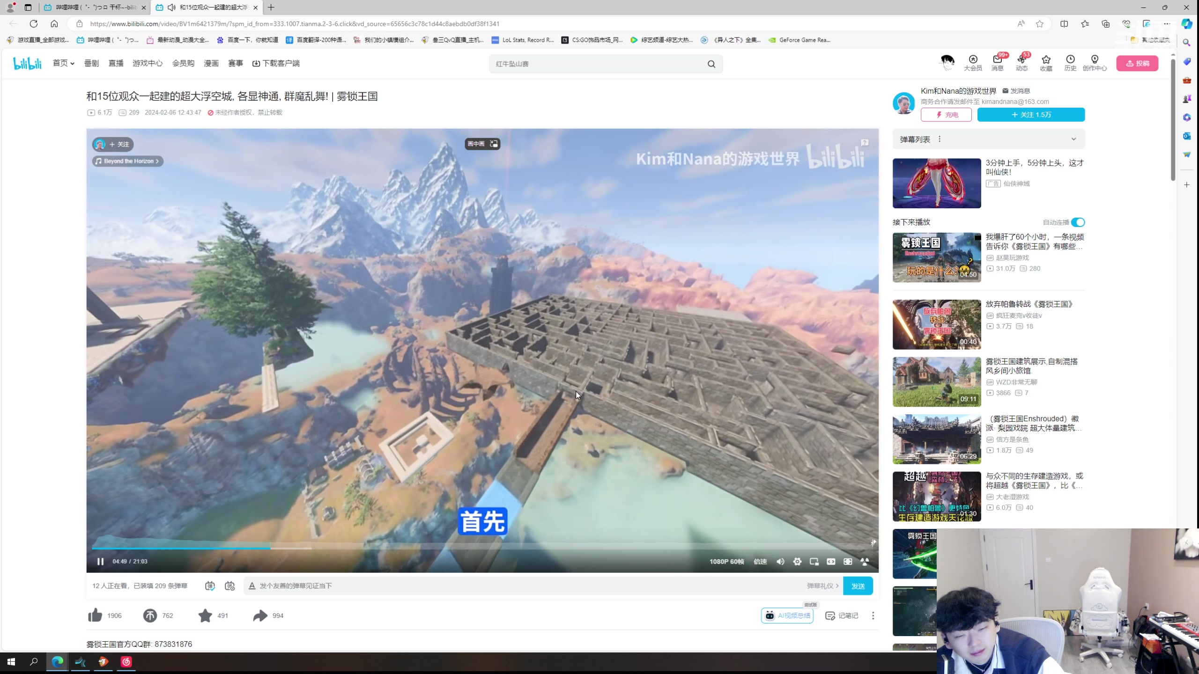Click the share arrow icon
Viewport: 1199px width, 674px height.
coord(260,615)
